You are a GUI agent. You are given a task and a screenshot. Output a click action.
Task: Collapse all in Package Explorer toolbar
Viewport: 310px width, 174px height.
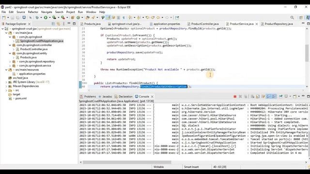tap(53, 24)
